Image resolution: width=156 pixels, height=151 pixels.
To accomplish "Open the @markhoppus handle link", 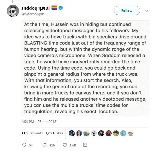I will [33, 14].
